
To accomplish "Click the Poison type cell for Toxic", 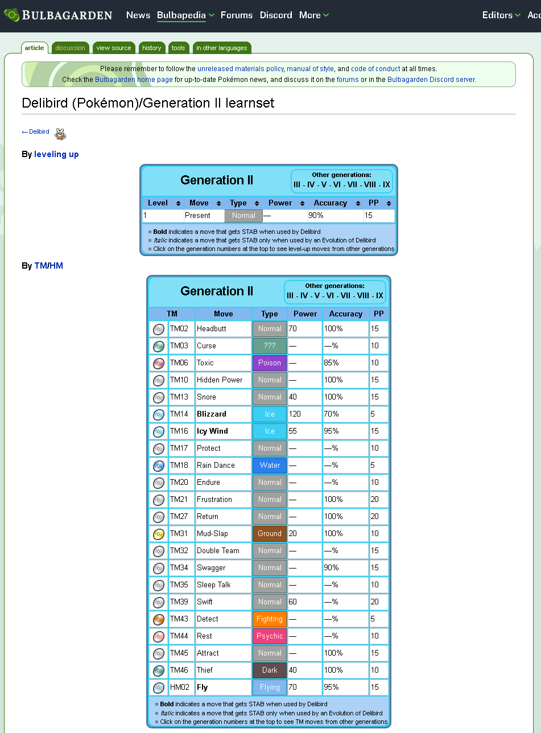I will coord(270,363).
